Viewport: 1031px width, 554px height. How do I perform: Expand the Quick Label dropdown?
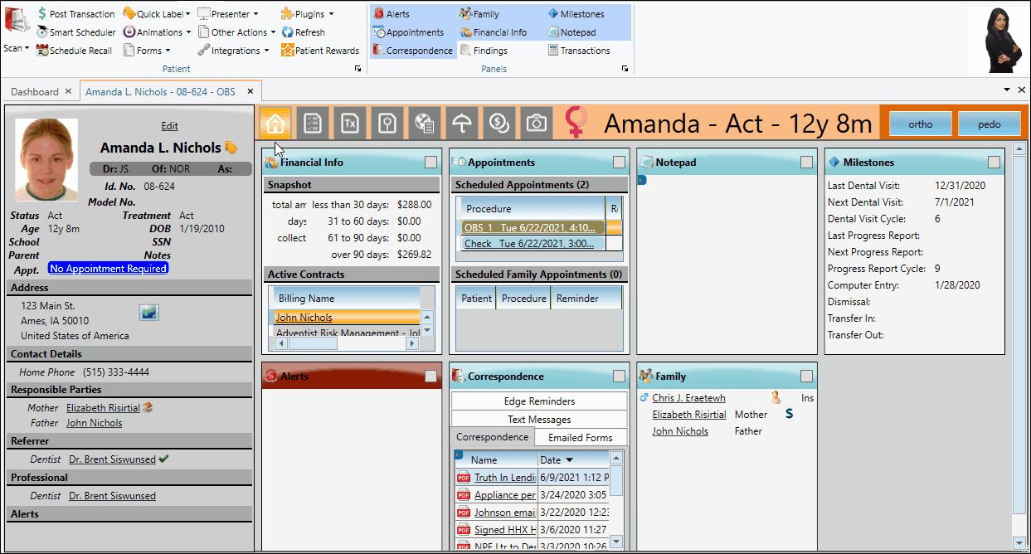(x=188, y=14)
